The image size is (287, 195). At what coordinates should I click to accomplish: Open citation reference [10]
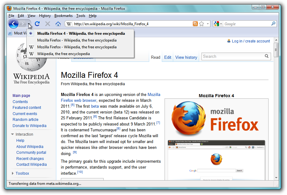click(x=80, y=172)
